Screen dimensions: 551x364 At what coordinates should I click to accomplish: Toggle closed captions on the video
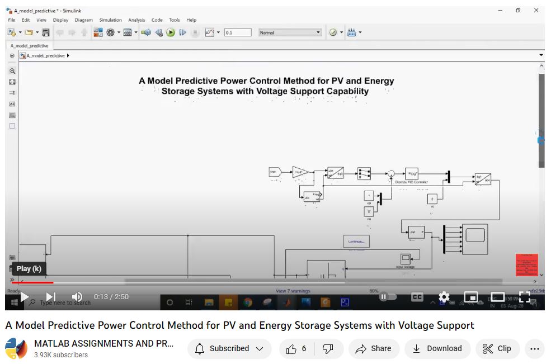[417, 297]
